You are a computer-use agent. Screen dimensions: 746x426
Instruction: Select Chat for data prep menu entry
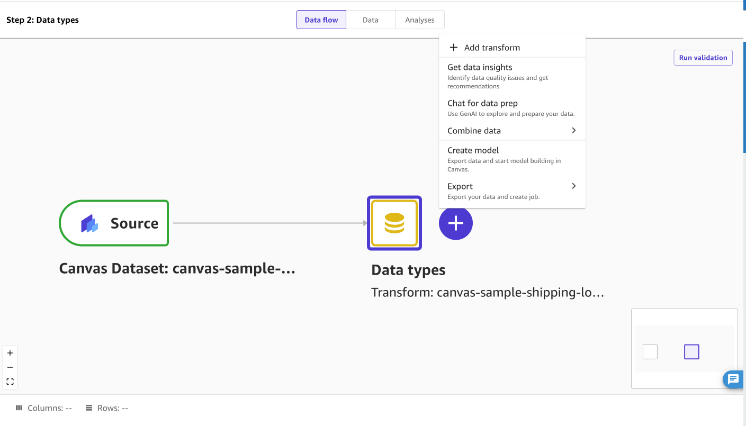point(482,103)
